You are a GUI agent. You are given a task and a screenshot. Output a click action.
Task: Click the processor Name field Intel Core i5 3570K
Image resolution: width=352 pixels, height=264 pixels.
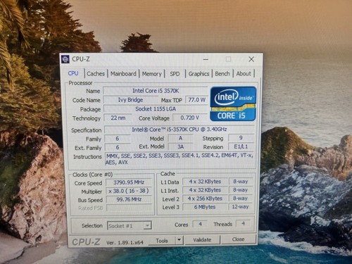156,91
